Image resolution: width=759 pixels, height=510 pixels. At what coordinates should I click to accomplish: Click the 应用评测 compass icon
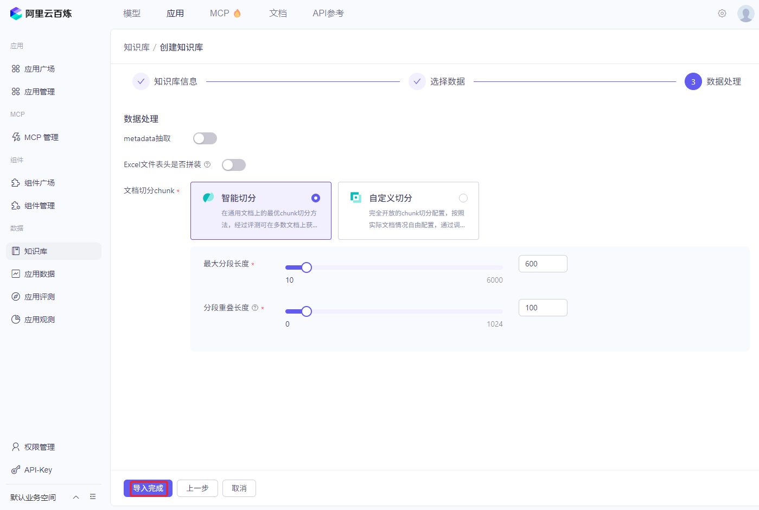pyautogui.click(x=16, y=297)
